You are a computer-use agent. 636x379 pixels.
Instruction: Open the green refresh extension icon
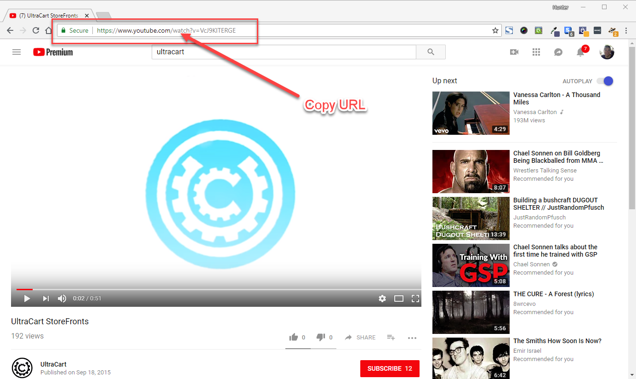tap(539, 31)
